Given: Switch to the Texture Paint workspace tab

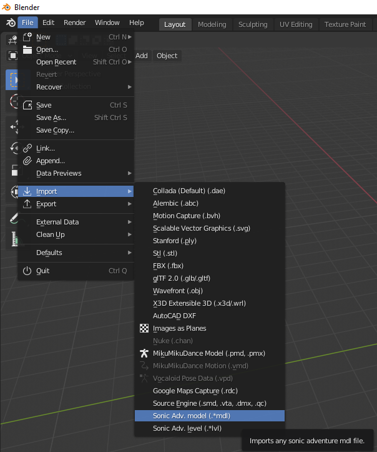Looking at the screenshot, I should click(345, 24).
